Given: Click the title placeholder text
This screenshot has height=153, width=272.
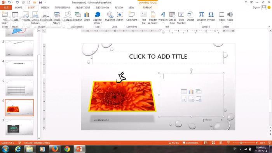Looking at the screenshot, I should [x=158, y=56].
